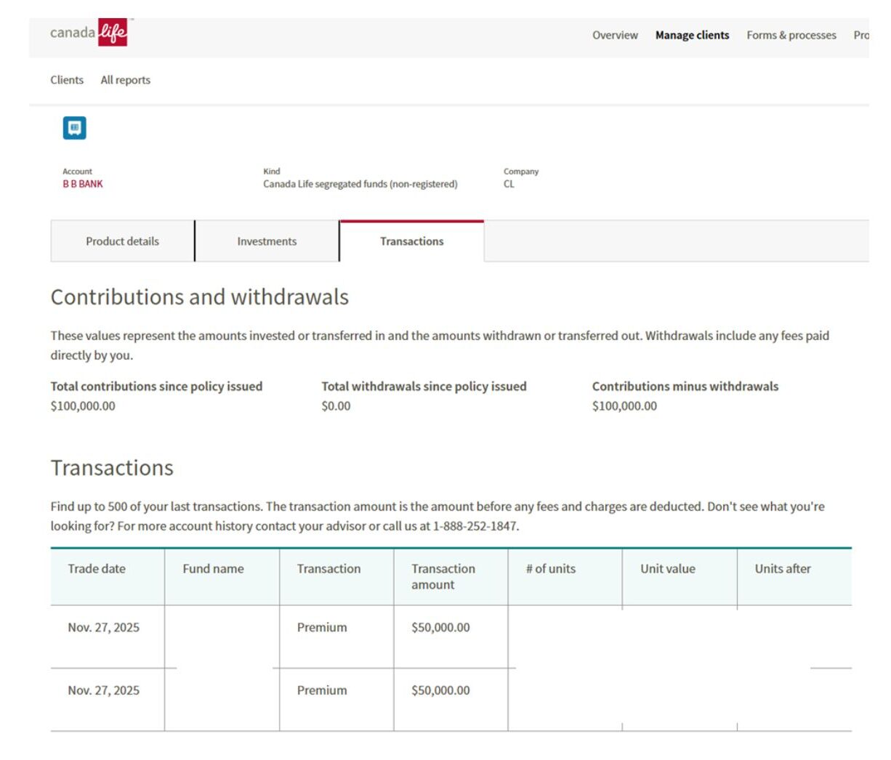Select Manage clients in the navigation bar
The height and width of the screenshot is (760, 891).
coord(692,35)
